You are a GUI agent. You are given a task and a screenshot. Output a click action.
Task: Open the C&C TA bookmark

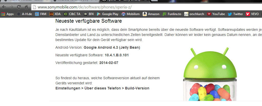[72, 14]
